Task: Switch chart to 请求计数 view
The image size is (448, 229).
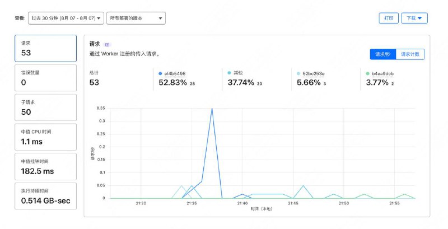Action: coord(411,54)
